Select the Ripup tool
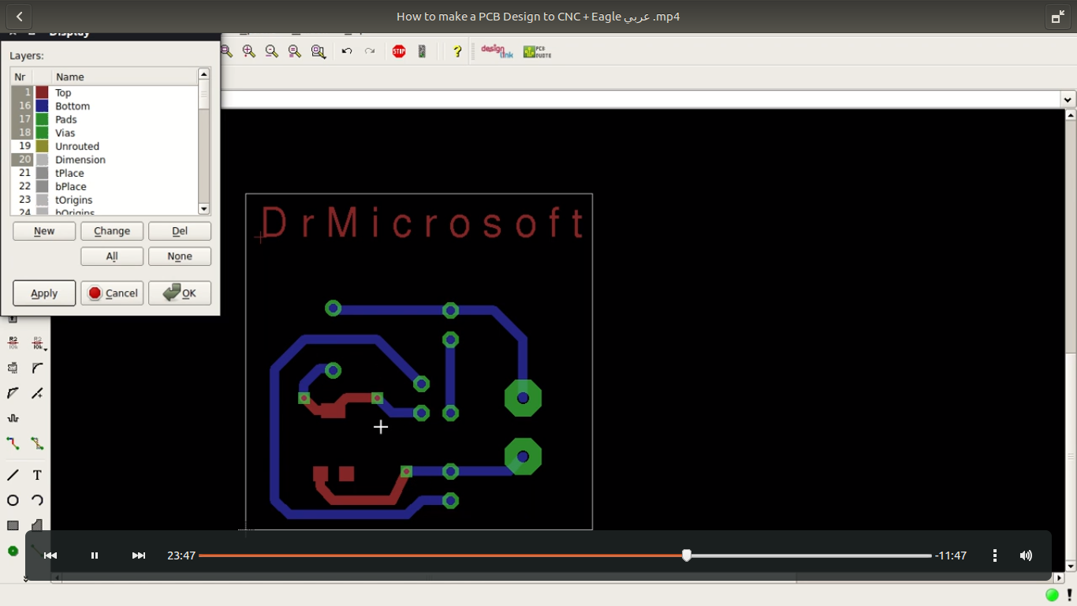 [37, 443]
